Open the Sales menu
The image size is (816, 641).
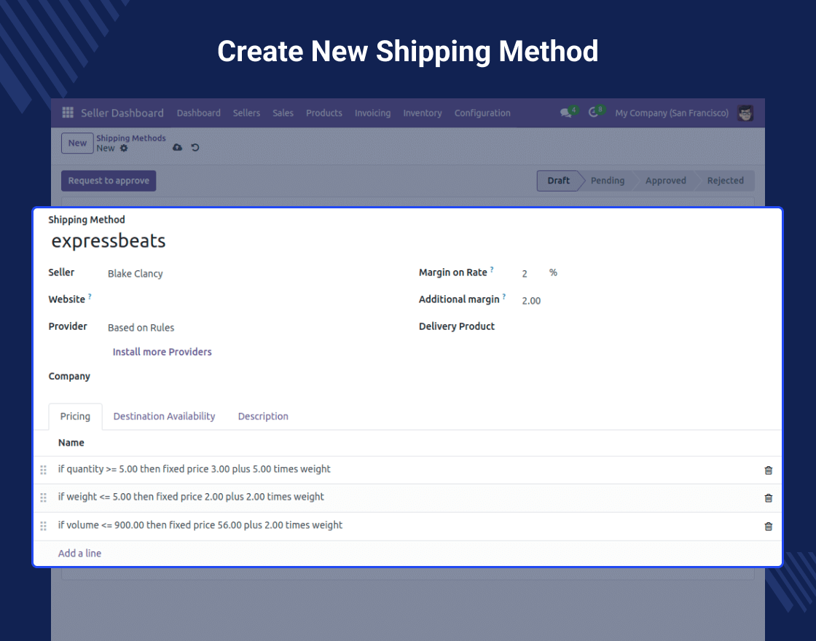click(x=283, y=113)
